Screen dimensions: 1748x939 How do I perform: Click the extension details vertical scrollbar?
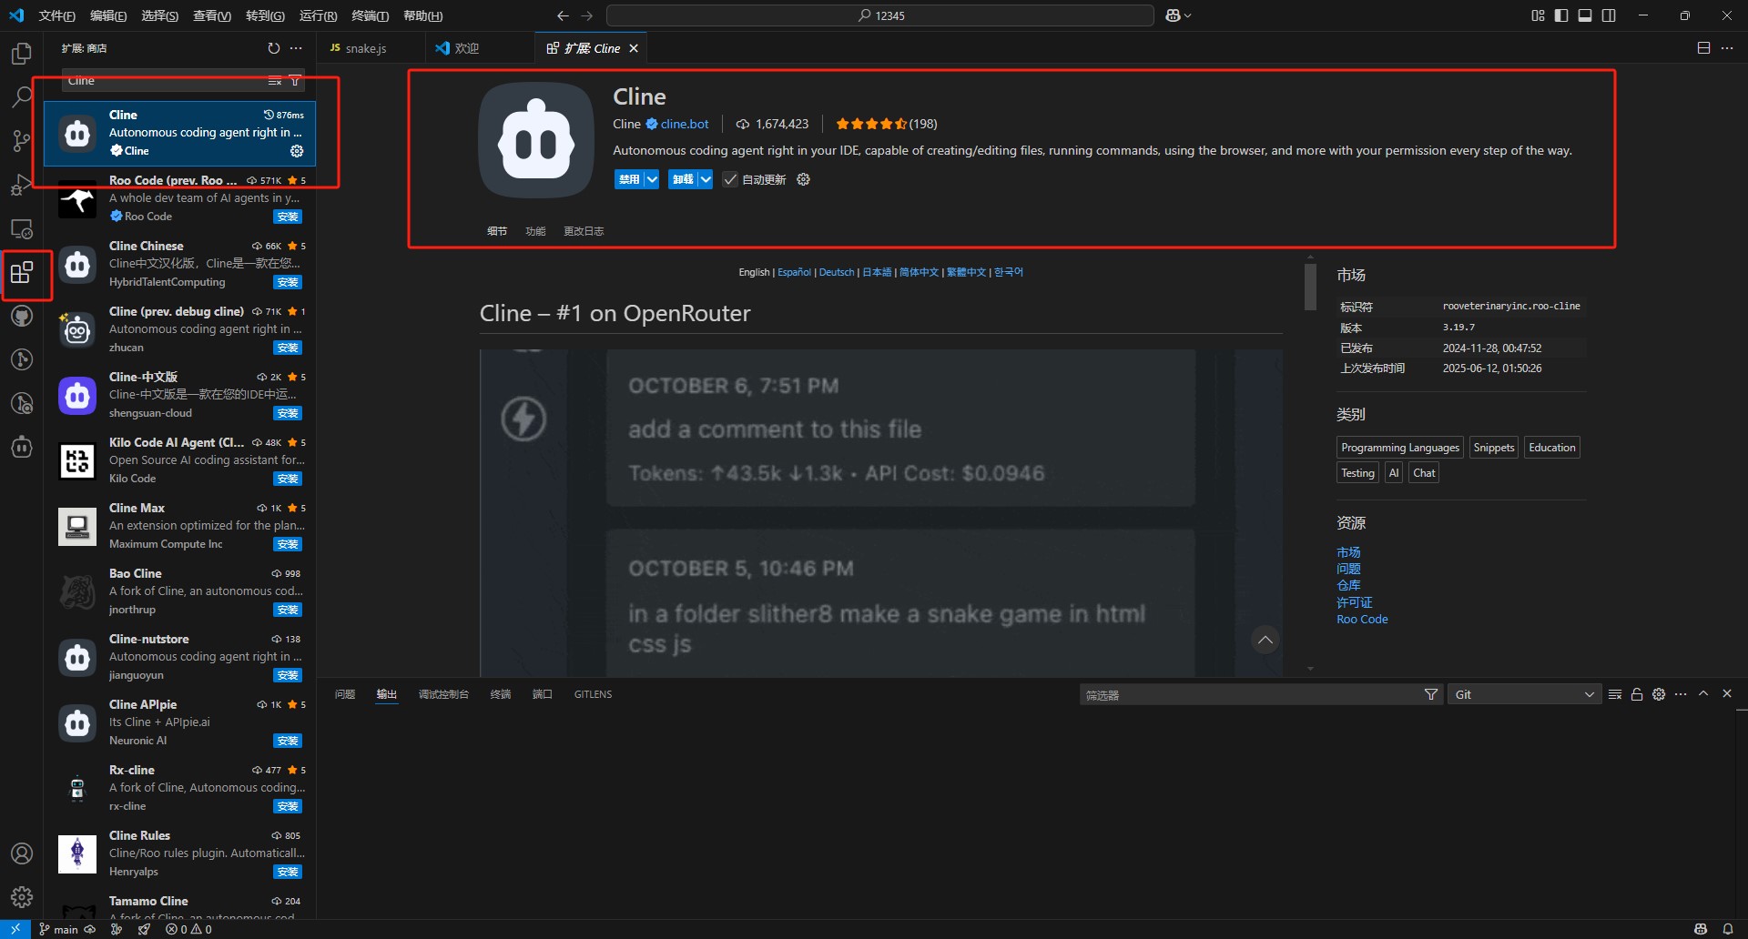click(1310, 287)
